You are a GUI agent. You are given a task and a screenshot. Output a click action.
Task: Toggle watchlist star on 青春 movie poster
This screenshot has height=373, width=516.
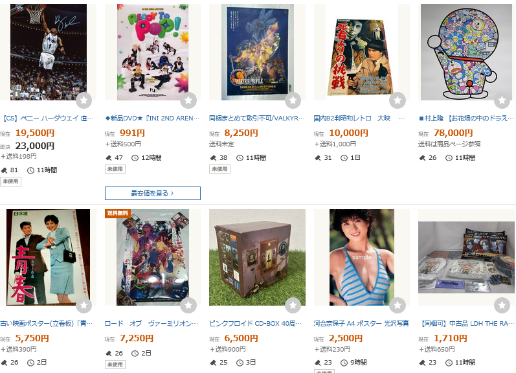click(84, 306)
